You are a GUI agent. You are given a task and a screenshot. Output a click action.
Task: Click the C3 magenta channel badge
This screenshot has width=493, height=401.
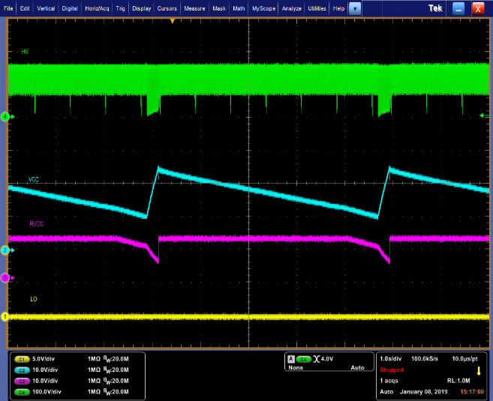pyautogui.click(x=22, y=380)
